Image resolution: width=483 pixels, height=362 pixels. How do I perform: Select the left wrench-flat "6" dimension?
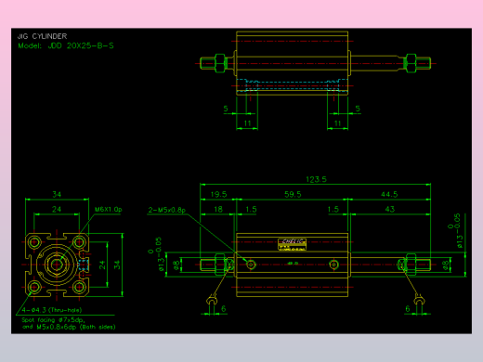pos(224,309)
